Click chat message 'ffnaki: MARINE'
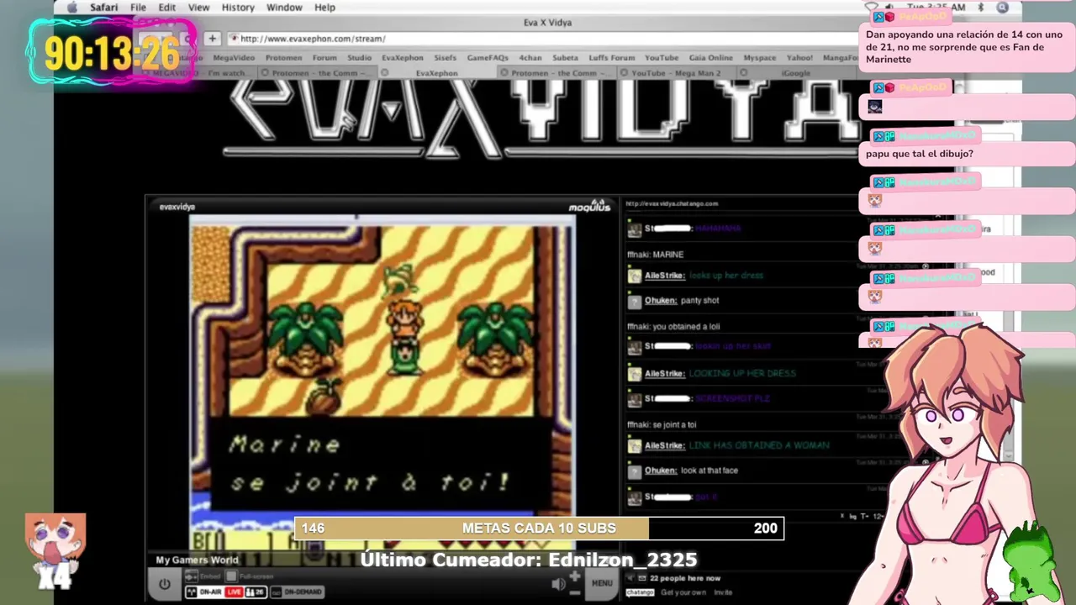Viewport: 1076px width, 605px height. [x=656, y=255]
